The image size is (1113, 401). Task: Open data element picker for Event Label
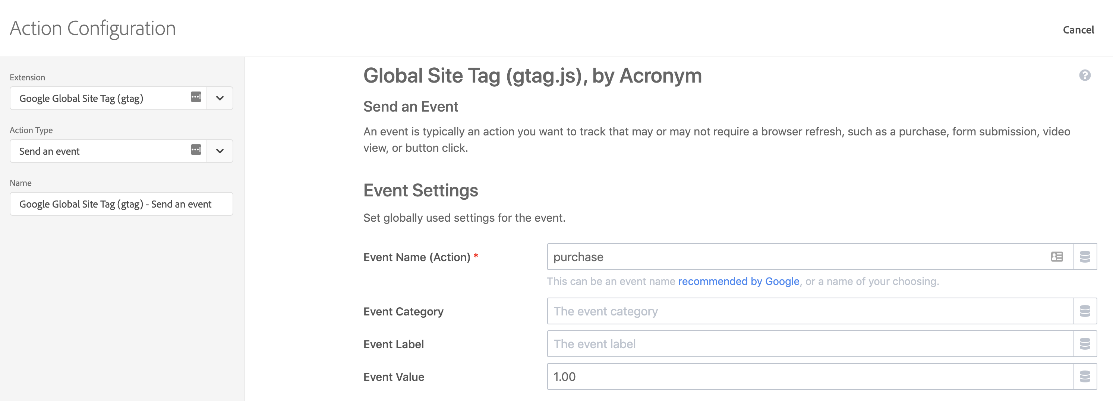coord(1085,344)
